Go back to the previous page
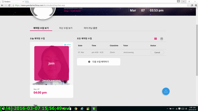 pos(2,5)
